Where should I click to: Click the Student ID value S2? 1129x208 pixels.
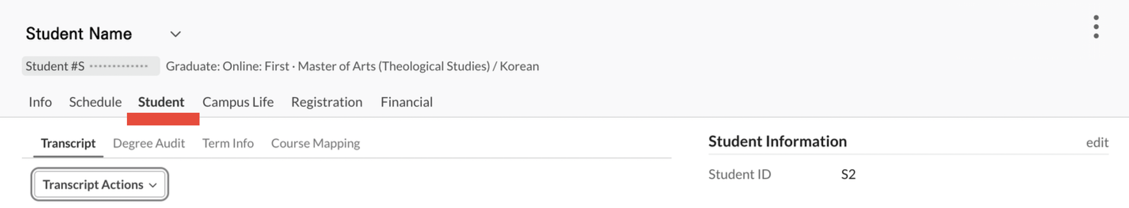pyautogui.click(x=848, y=175)
